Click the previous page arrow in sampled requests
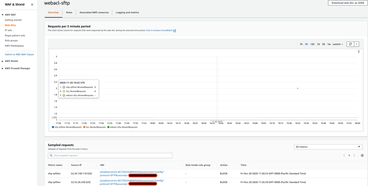Image resolution: width=368 pixels, height=186 pixels. pyautogui.click(x=344, y=155)
